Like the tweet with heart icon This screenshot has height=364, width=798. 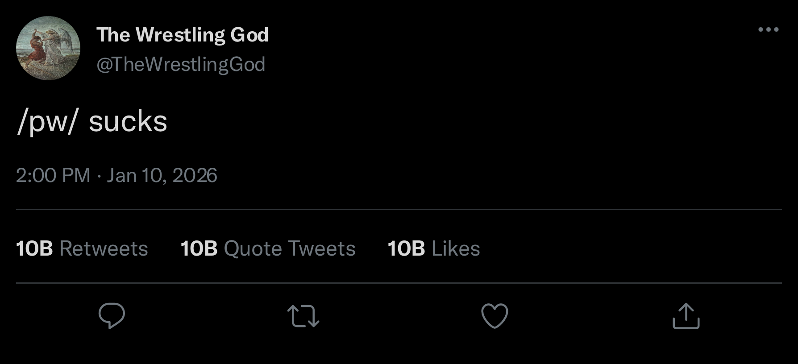tap(495, 316)
